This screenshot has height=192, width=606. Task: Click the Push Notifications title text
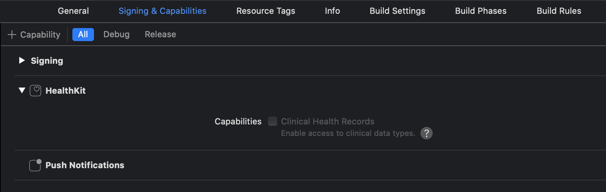click(85, 165)
